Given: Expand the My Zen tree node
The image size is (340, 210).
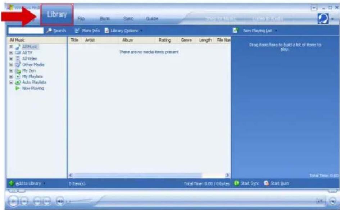Looking at the screenshot, I should (11, 71).
